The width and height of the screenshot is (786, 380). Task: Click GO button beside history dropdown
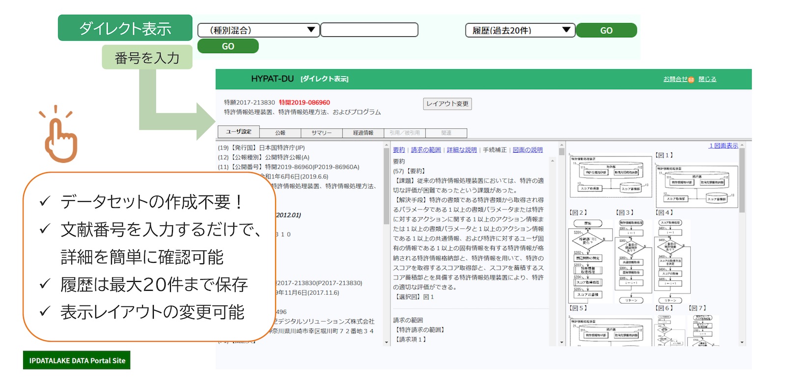pos(606,30)
